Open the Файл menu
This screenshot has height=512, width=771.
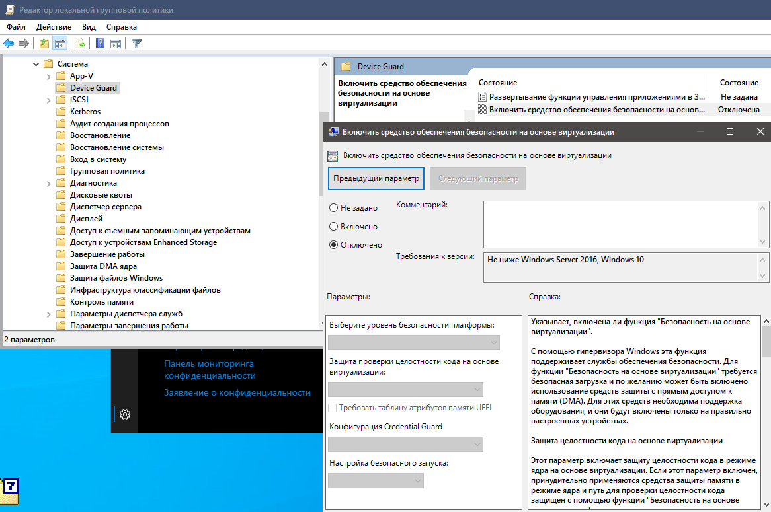[17, 27]
